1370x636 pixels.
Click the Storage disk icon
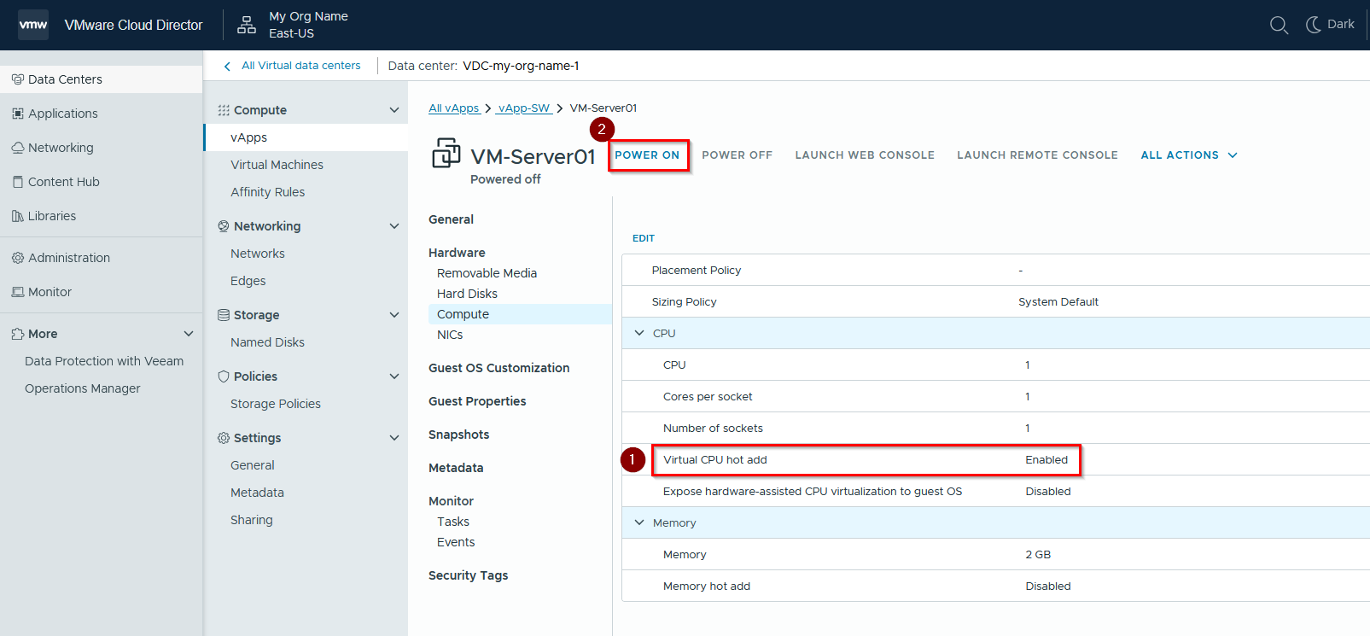click(224, 315)
